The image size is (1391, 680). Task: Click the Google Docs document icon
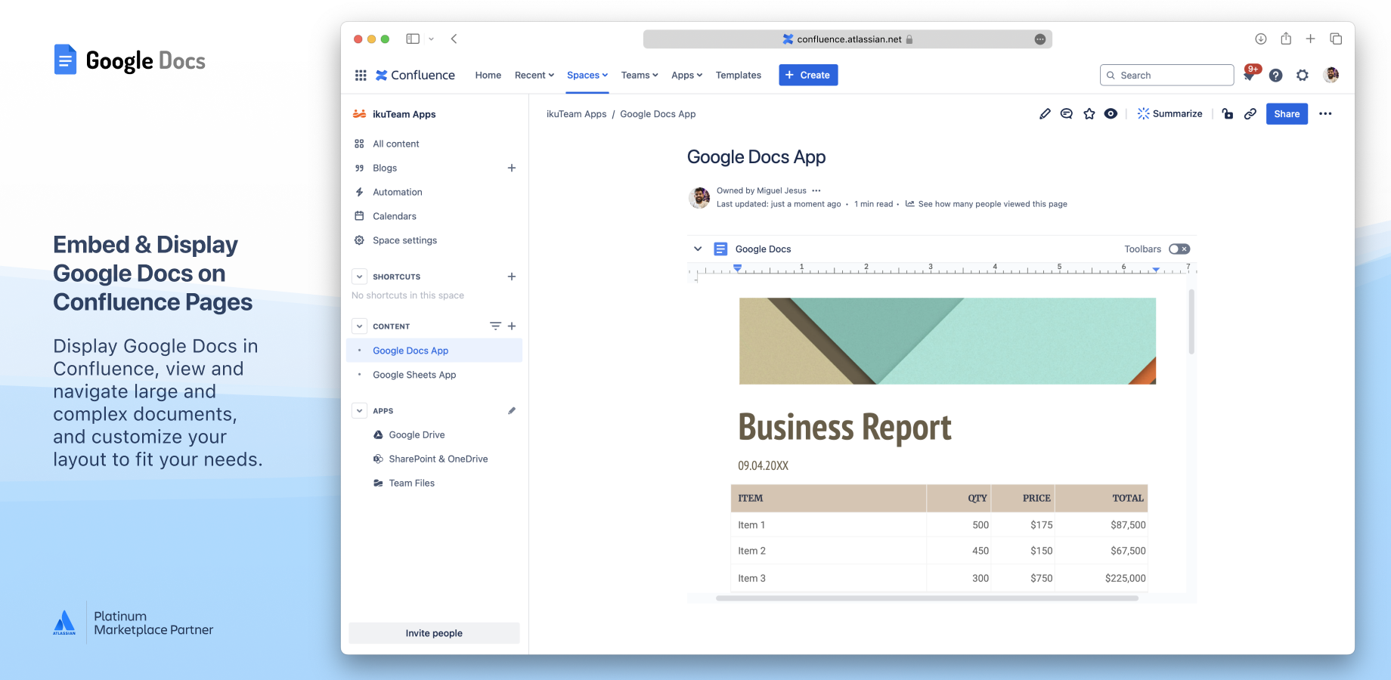coord(720,249)
